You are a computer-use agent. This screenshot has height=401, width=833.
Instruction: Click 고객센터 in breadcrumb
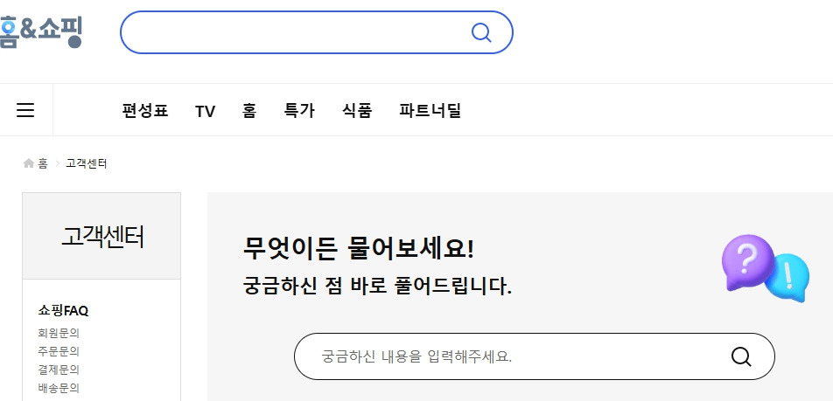tap(86, 163)
